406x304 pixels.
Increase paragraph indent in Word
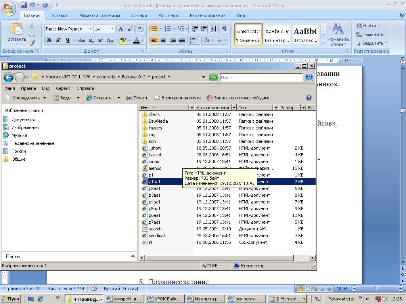[x=203, y=29]
